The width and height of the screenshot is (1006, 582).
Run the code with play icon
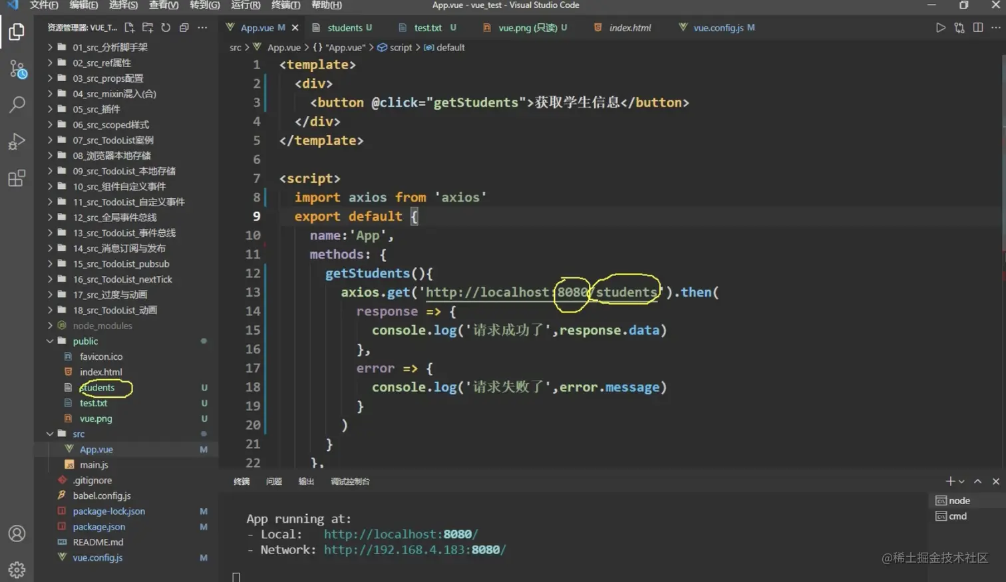[x=940, y=27]
